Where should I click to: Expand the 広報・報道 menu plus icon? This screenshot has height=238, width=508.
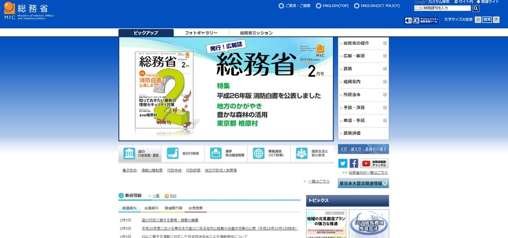pos(385,56)
